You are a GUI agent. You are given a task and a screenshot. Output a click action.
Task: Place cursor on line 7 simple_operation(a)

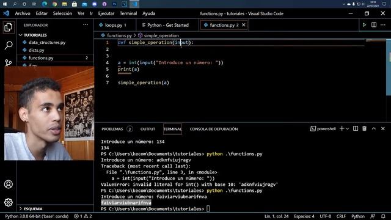tap(144, 82)
